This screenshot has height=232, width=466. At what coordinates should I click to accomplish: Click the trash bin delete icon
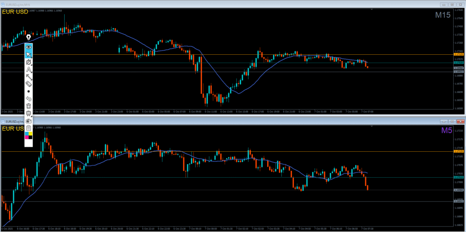pos(29,106)
